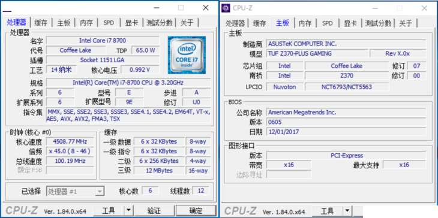Open the 关于 tab in the right CPU-Z window
The height and width of the screenshot is (218, 438).
(x=406, y=23)
